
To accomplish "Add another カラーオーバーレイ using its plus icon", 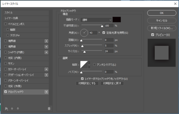I will tap(46, 69).
